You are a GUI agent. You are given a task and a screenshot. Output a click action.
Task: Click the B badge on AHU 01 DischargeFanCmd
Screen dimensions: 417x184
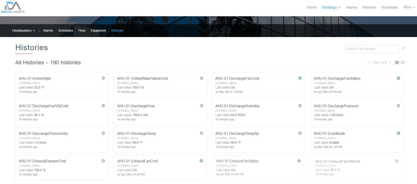[300, 78]
